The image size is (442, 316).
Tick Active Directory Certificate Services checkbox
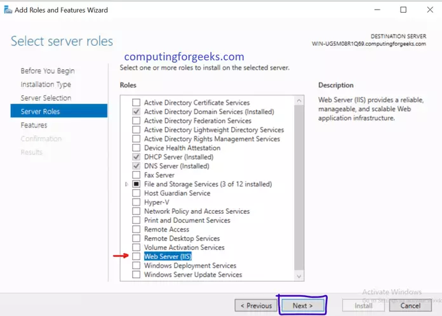(136, 103)
